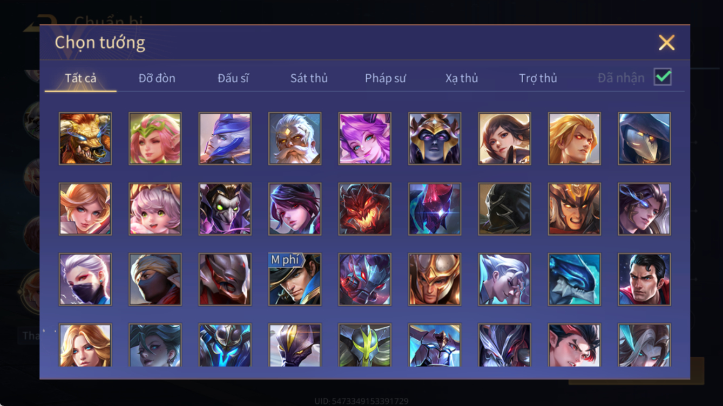The height and width of the screenshot is (406, 723).
Task: Select the masked white-haired ninja hero
Action: click(85, 280)
